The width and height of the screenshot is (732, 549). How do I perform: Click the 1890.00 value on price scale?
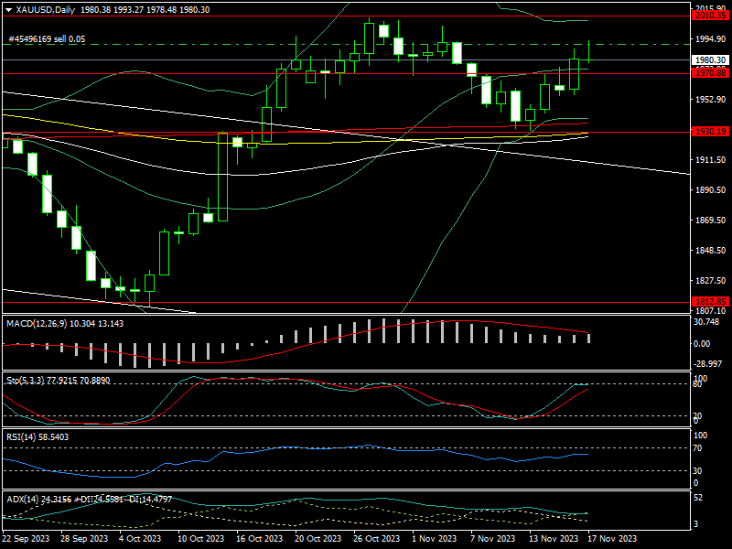coord(710,190)
